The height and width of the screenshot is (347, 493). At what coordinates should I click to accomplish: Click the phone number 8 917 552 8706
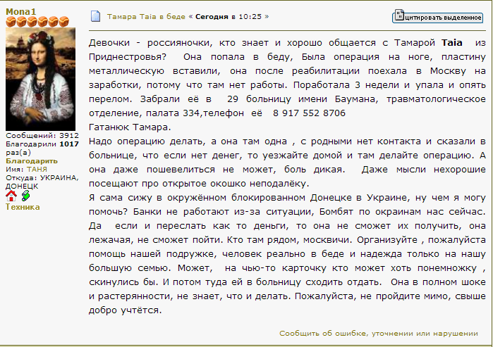point(310,113)
